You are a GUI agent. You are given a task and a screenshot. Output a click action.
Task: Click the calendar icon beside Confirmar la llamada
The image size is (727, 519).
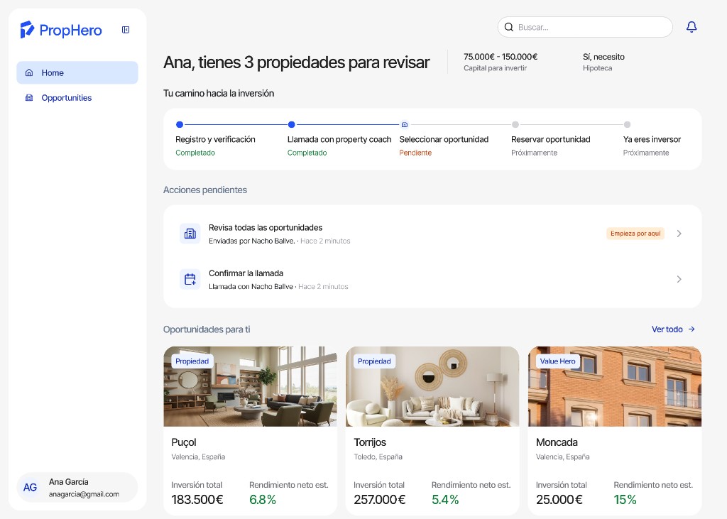[x=190, y=279]
